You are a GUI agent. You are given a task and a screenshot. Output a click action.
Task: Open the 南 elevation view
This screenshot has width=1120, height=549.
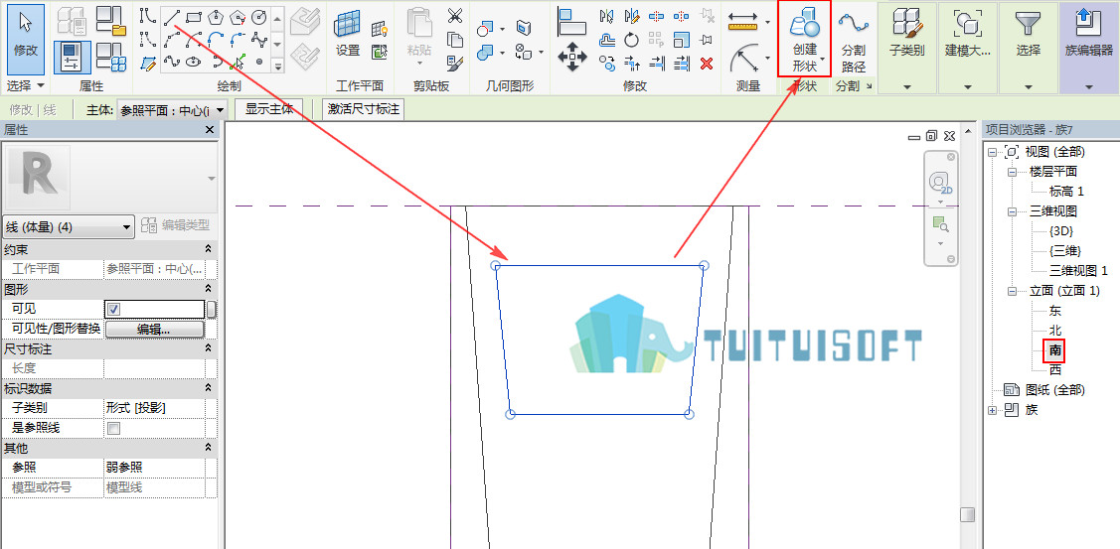tap(1054, 350)
